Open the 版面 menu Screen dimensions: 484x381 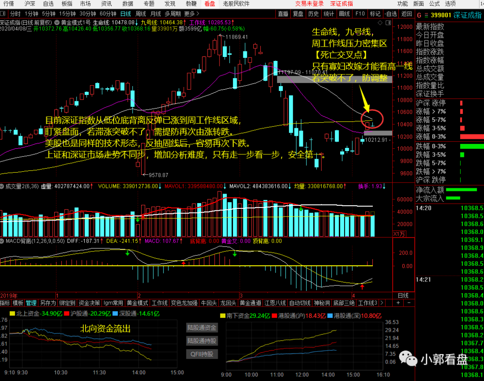[419, 4]
